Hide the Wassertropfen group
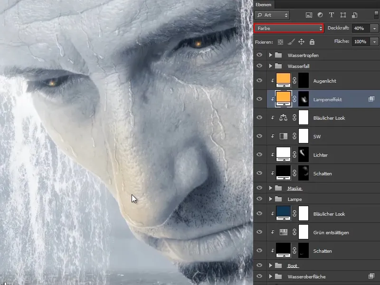This screenshot has height=285, width=380. (259, 55)
